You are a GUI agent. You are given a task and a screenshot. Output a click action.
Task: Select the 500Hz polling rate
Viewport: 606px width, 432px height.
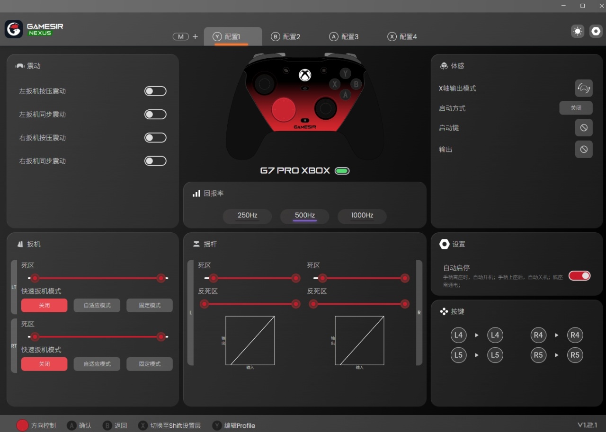pos(305,216)
